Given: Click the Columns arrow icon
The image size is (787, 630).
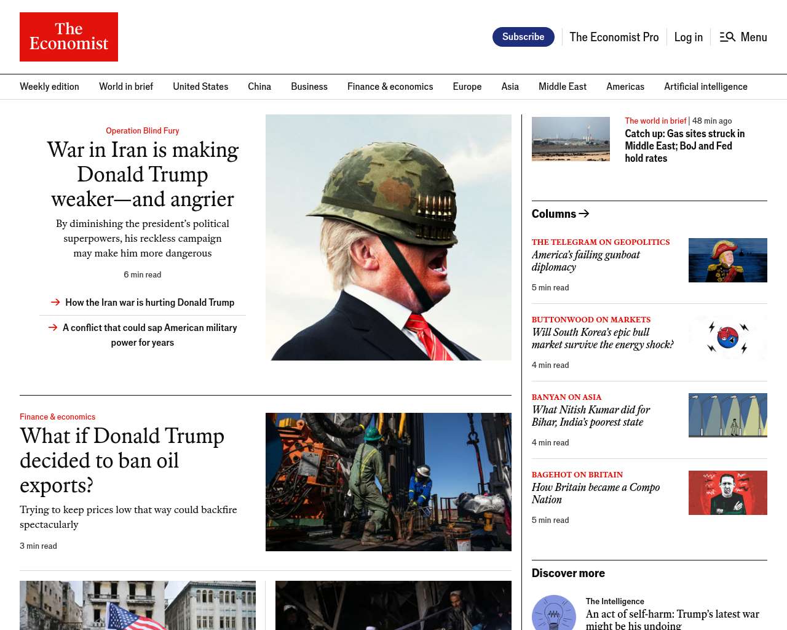Looking at the screenshot, I should click(x=584, y=213).
